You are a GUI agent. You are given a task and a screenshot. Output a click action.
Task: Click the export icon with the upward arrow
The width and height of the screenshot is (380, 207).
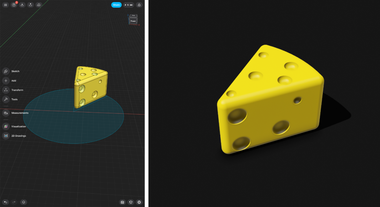click(x=30, y=5)
